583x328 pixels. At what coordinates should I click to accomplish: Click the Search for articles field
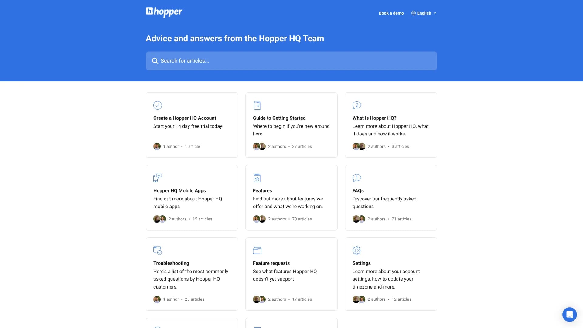point(291,61)
